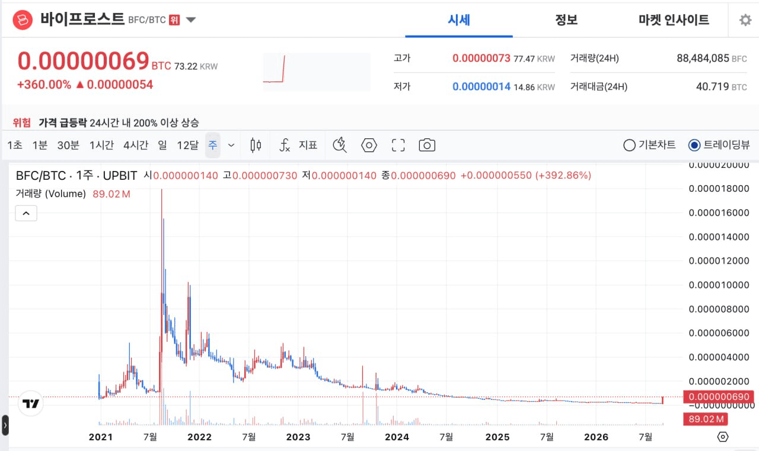The image size is (759, 451).
Task: Click the 거래량(24H) value 88,484,085
Action: pyautogui.click(x=703, y=58)
